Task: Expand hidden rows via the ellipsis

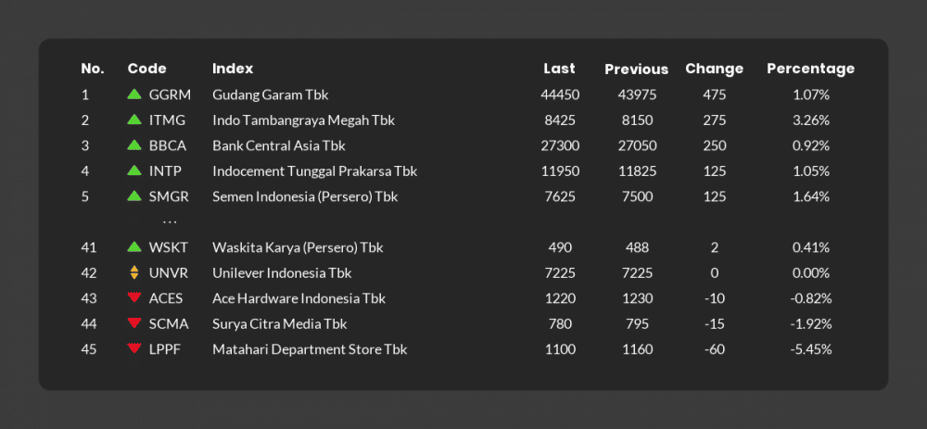Action: pyautogui.click(x=170, y=222)
